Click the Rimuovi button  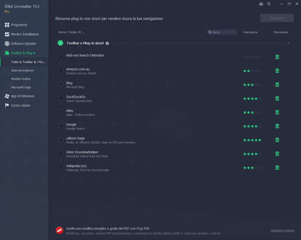(x=277, y=18)
